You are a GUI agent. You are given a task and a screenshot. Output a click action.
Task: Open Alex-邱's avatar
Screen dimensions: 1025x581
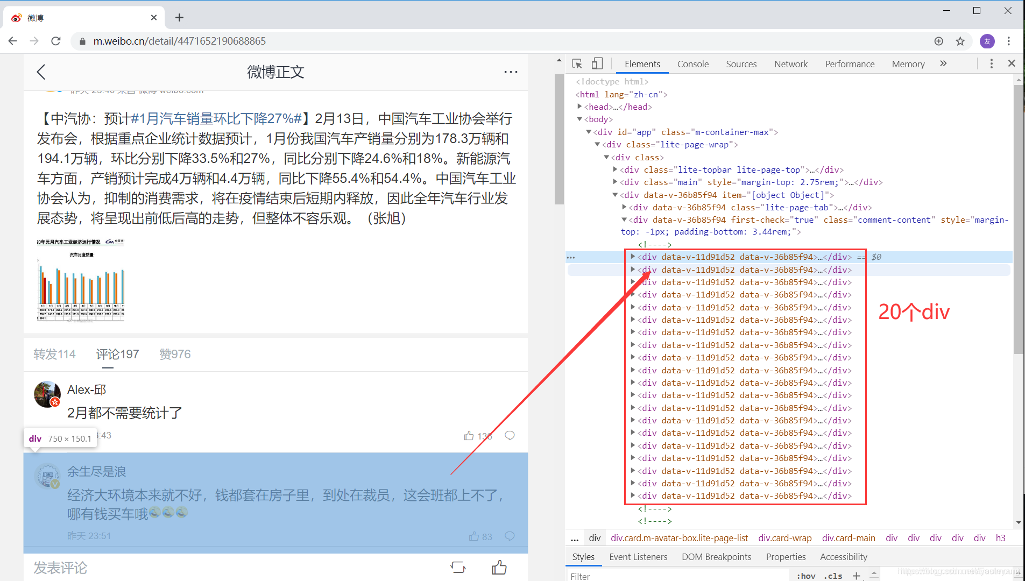(47, 394)
